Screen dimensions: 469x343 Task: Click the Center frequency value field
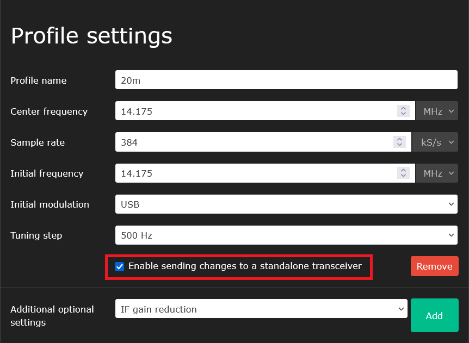[256, 111]
